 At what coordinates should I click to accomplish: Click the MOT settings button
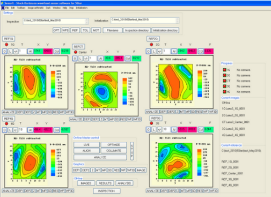point(96,30)
